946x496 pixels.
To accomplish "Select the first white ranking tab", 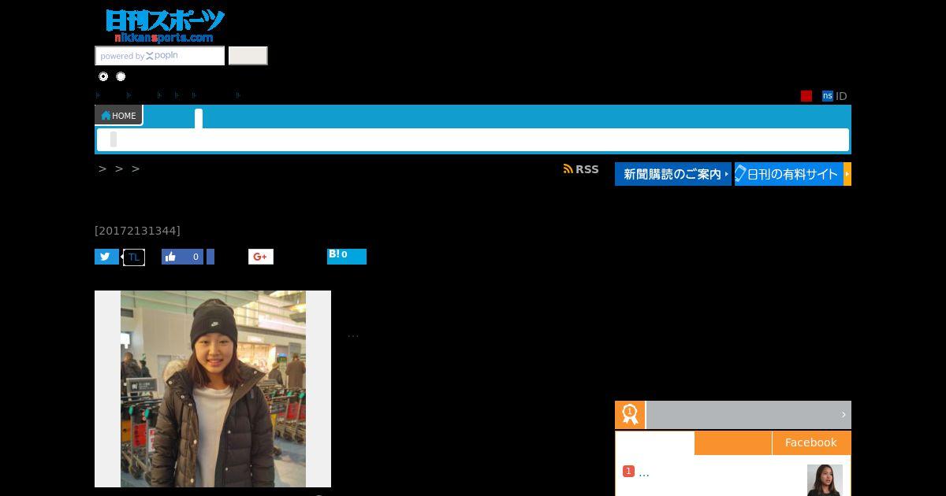I will point(654,443).
